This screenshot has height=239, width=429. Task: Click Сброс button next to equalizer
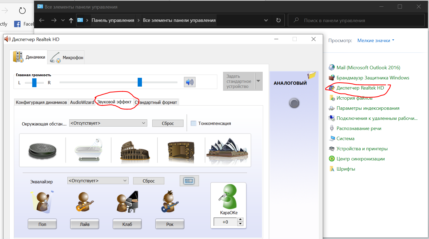click(x=149, y=181)
